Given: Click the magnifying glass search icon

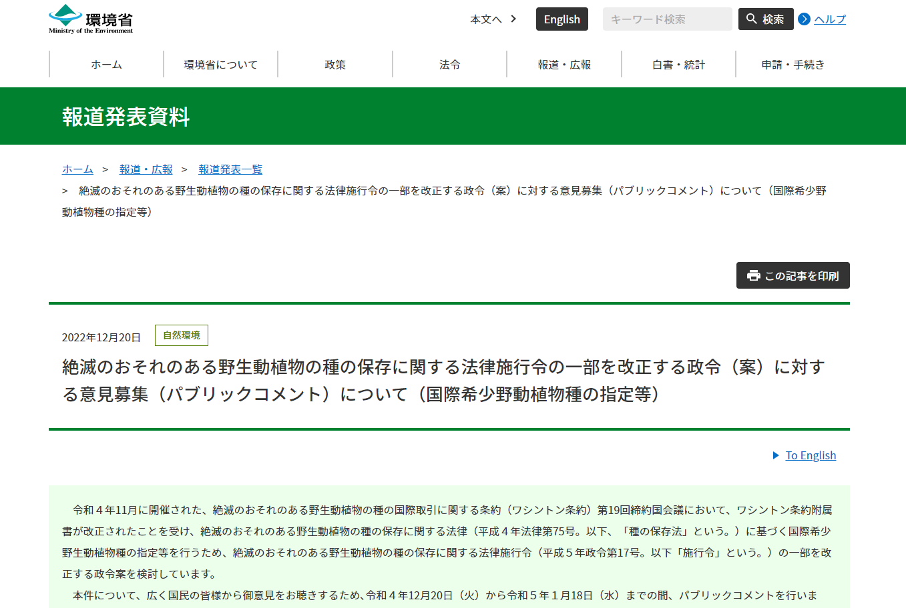Looking at the screenshot, I should pyautogui.click(x=752, y=19).
